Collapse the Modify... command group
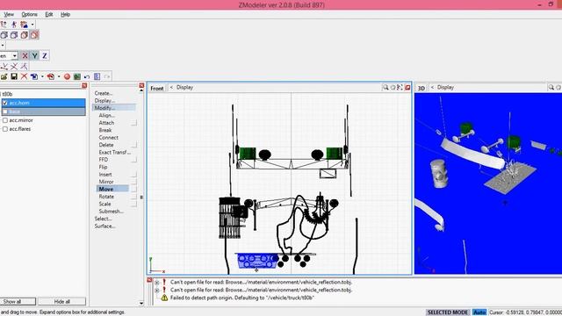 [114, 108]
